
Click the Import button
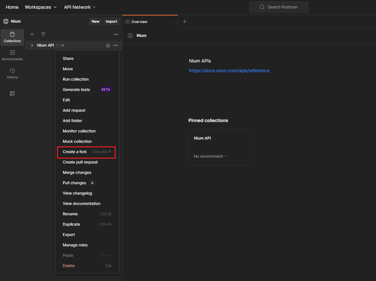coord(111,21)
